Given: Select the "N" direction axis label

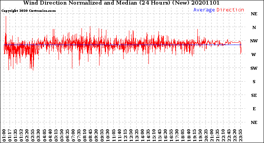Looking at the screenshot, I should (x=254, y=27).
